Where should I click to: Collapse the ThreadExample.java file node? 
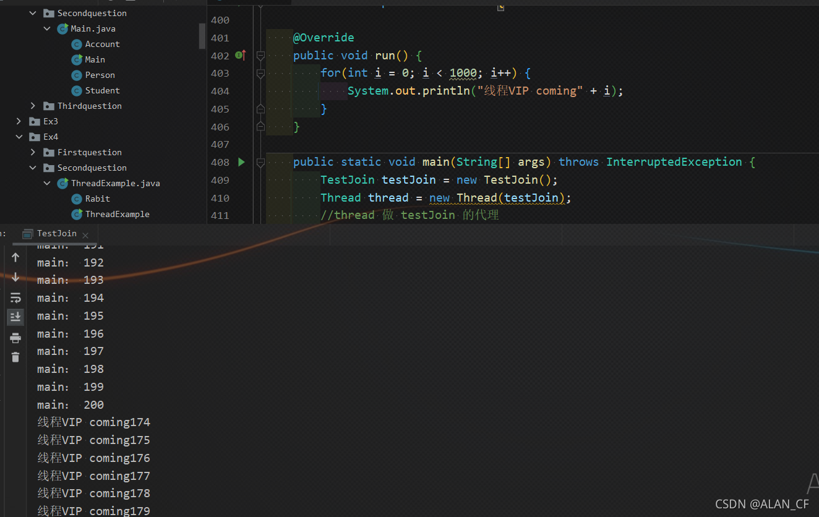coord(47,183)
